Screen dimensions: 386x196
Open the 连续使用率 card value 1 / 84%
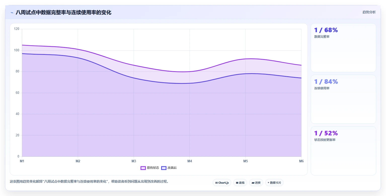tap(326, 82)
